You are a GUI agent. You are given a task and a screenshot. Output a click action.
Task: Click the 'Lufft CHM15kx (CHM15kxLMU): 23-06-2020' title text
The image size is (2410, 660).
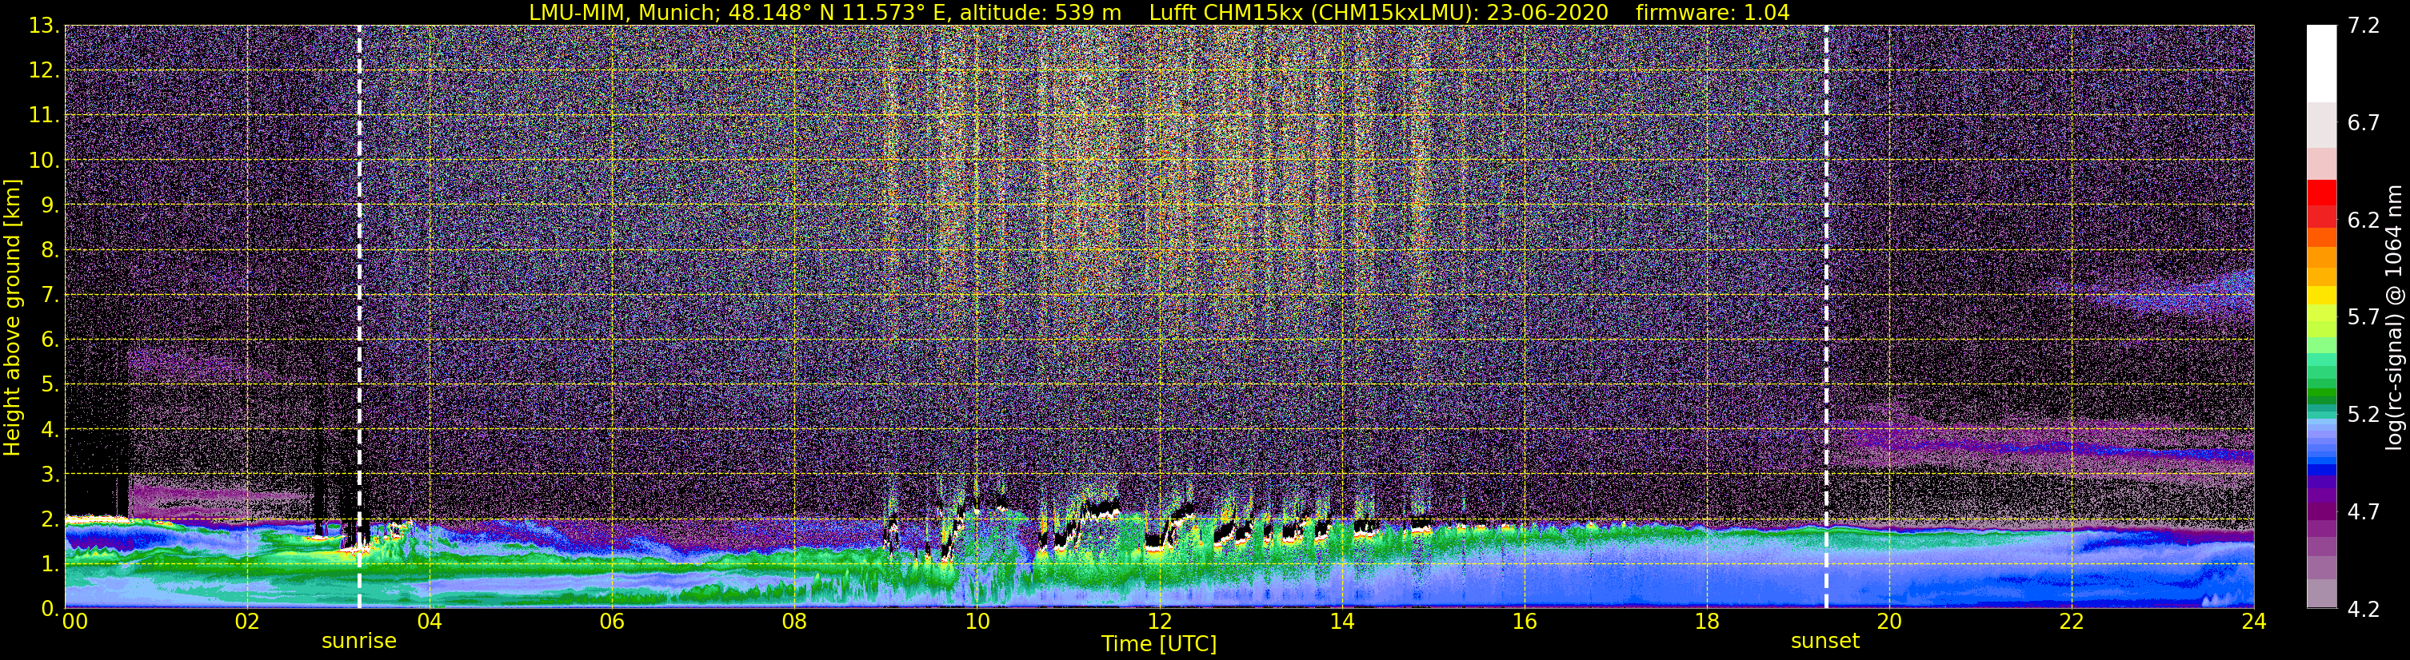pos(1378,12)
